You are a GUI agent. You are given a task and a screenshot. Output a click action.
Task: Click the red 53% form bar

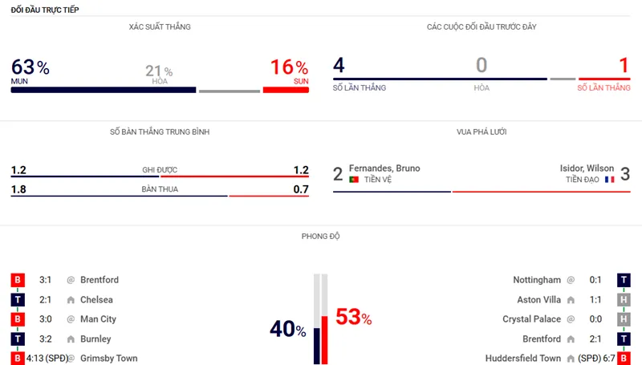coord(325,341)
